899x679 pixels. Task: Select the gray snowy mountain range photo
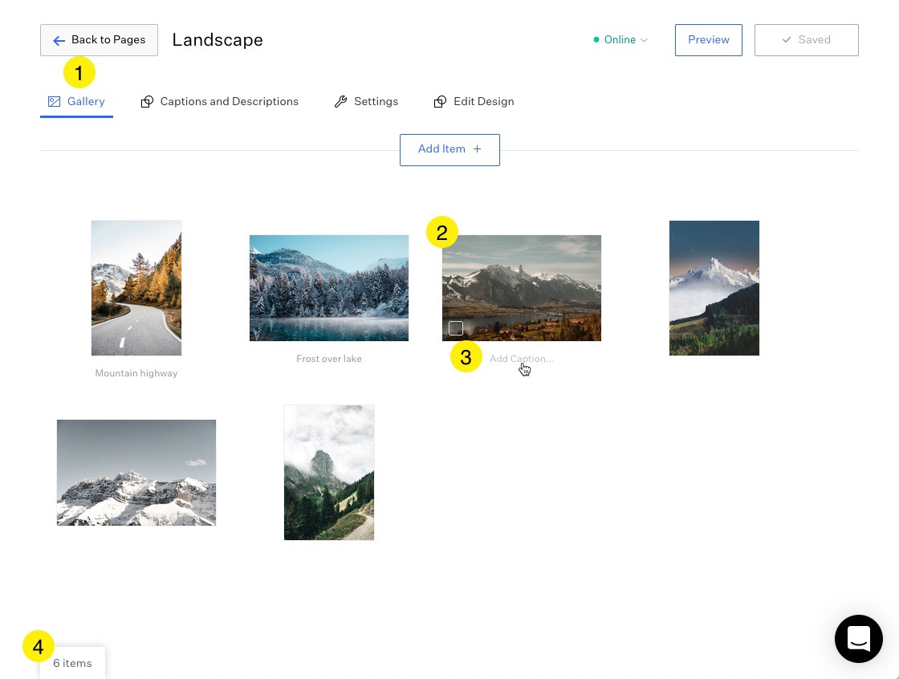[136, 473]
